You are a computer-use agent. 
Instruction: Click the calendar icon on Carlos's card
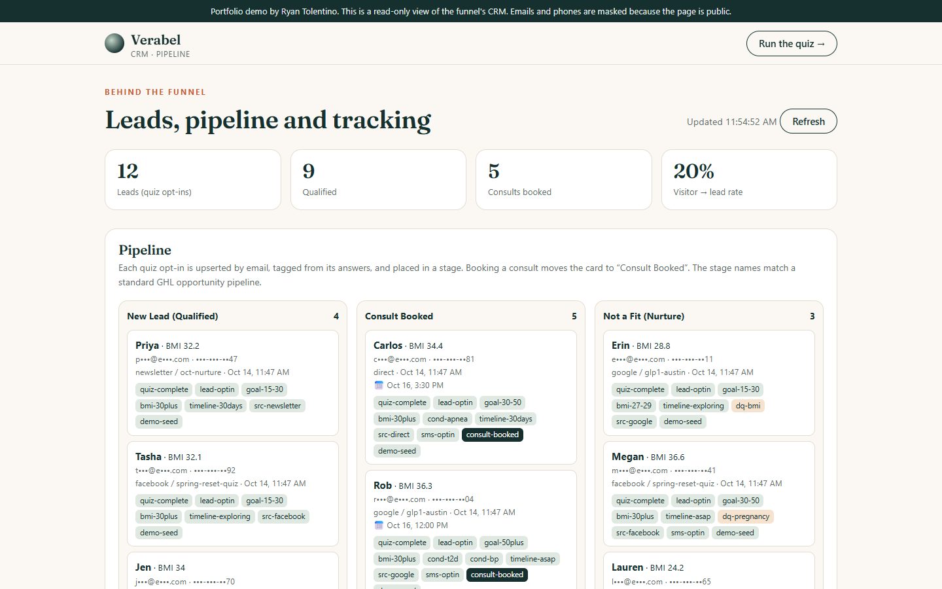(x=378, y=385)
